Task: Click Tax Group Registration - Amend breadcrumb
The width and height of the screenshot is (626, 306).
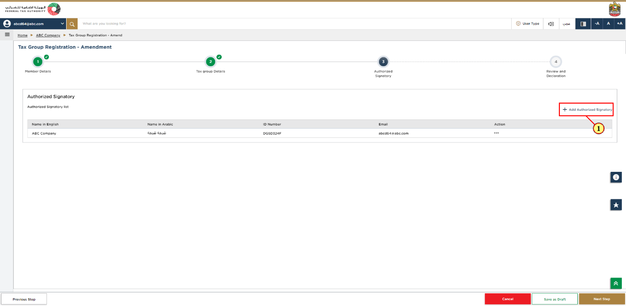Action: point(96,35)
